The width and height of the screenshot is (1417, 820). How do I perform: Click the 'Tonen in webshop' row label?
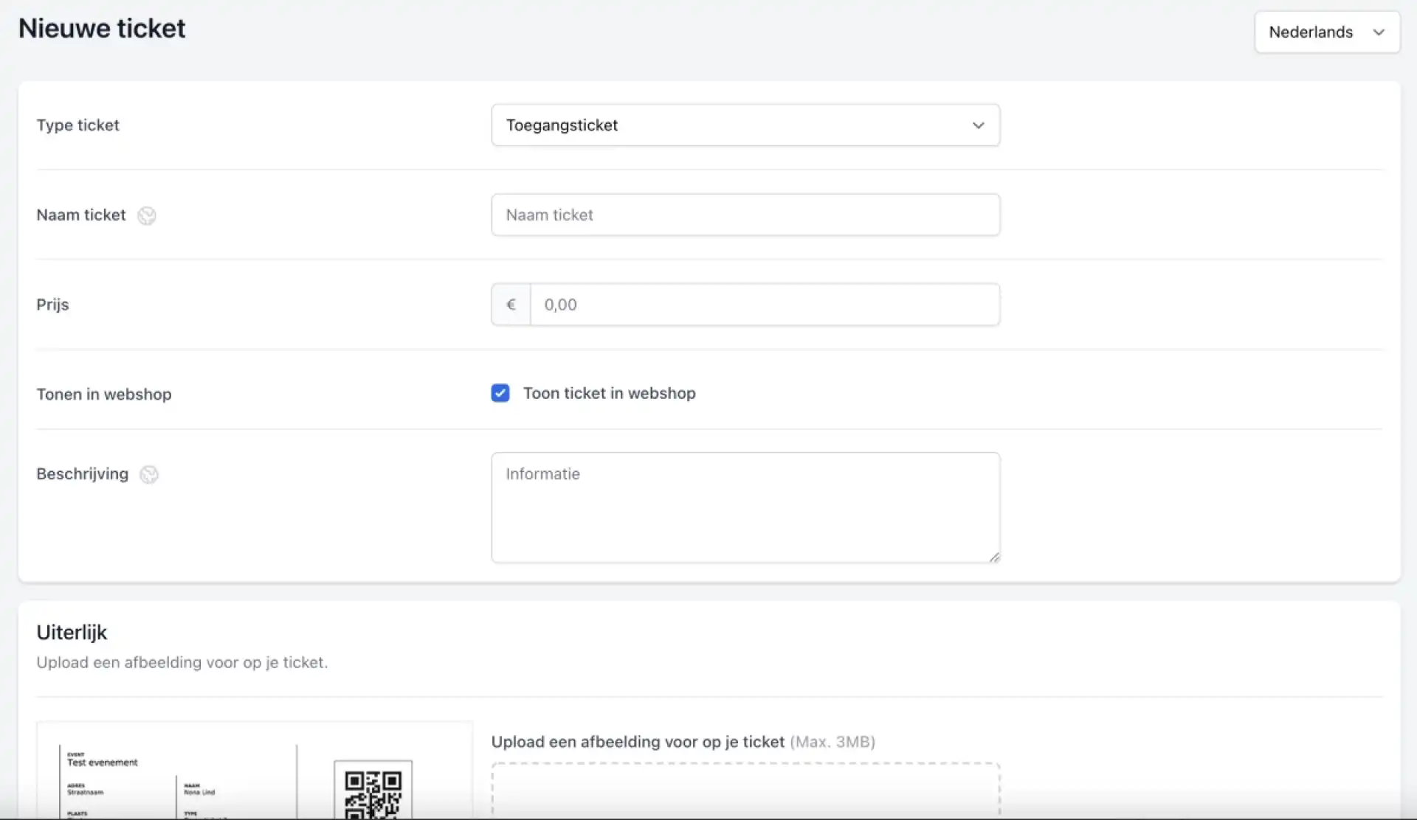[x=104, y=395]
